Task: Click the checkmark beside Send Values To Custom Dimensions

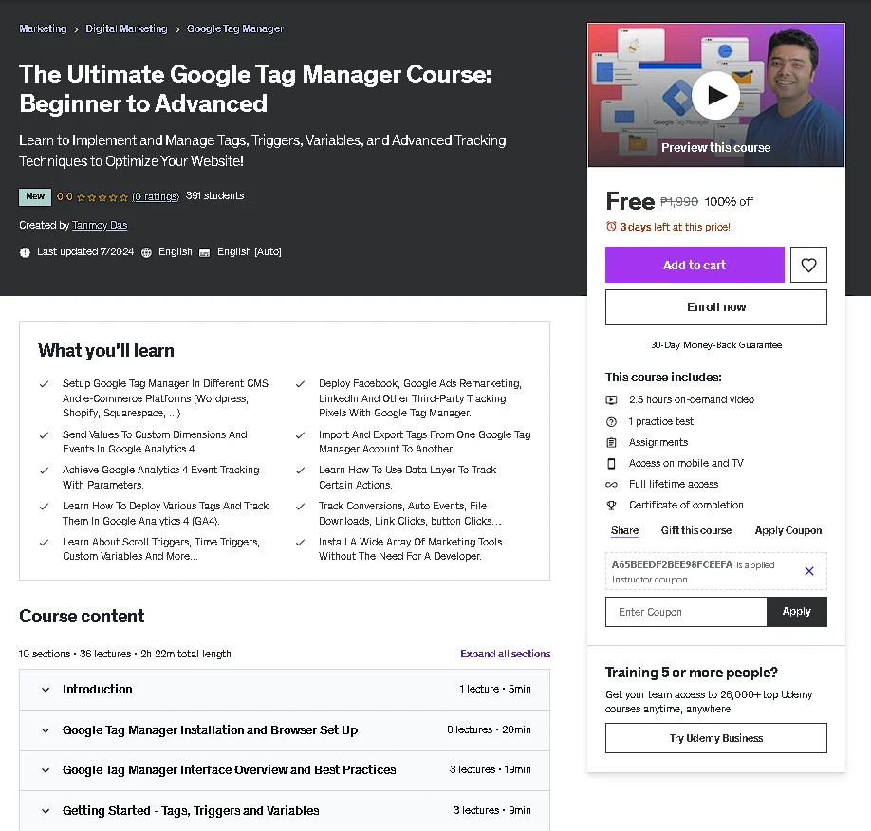Action: point(44,434)
